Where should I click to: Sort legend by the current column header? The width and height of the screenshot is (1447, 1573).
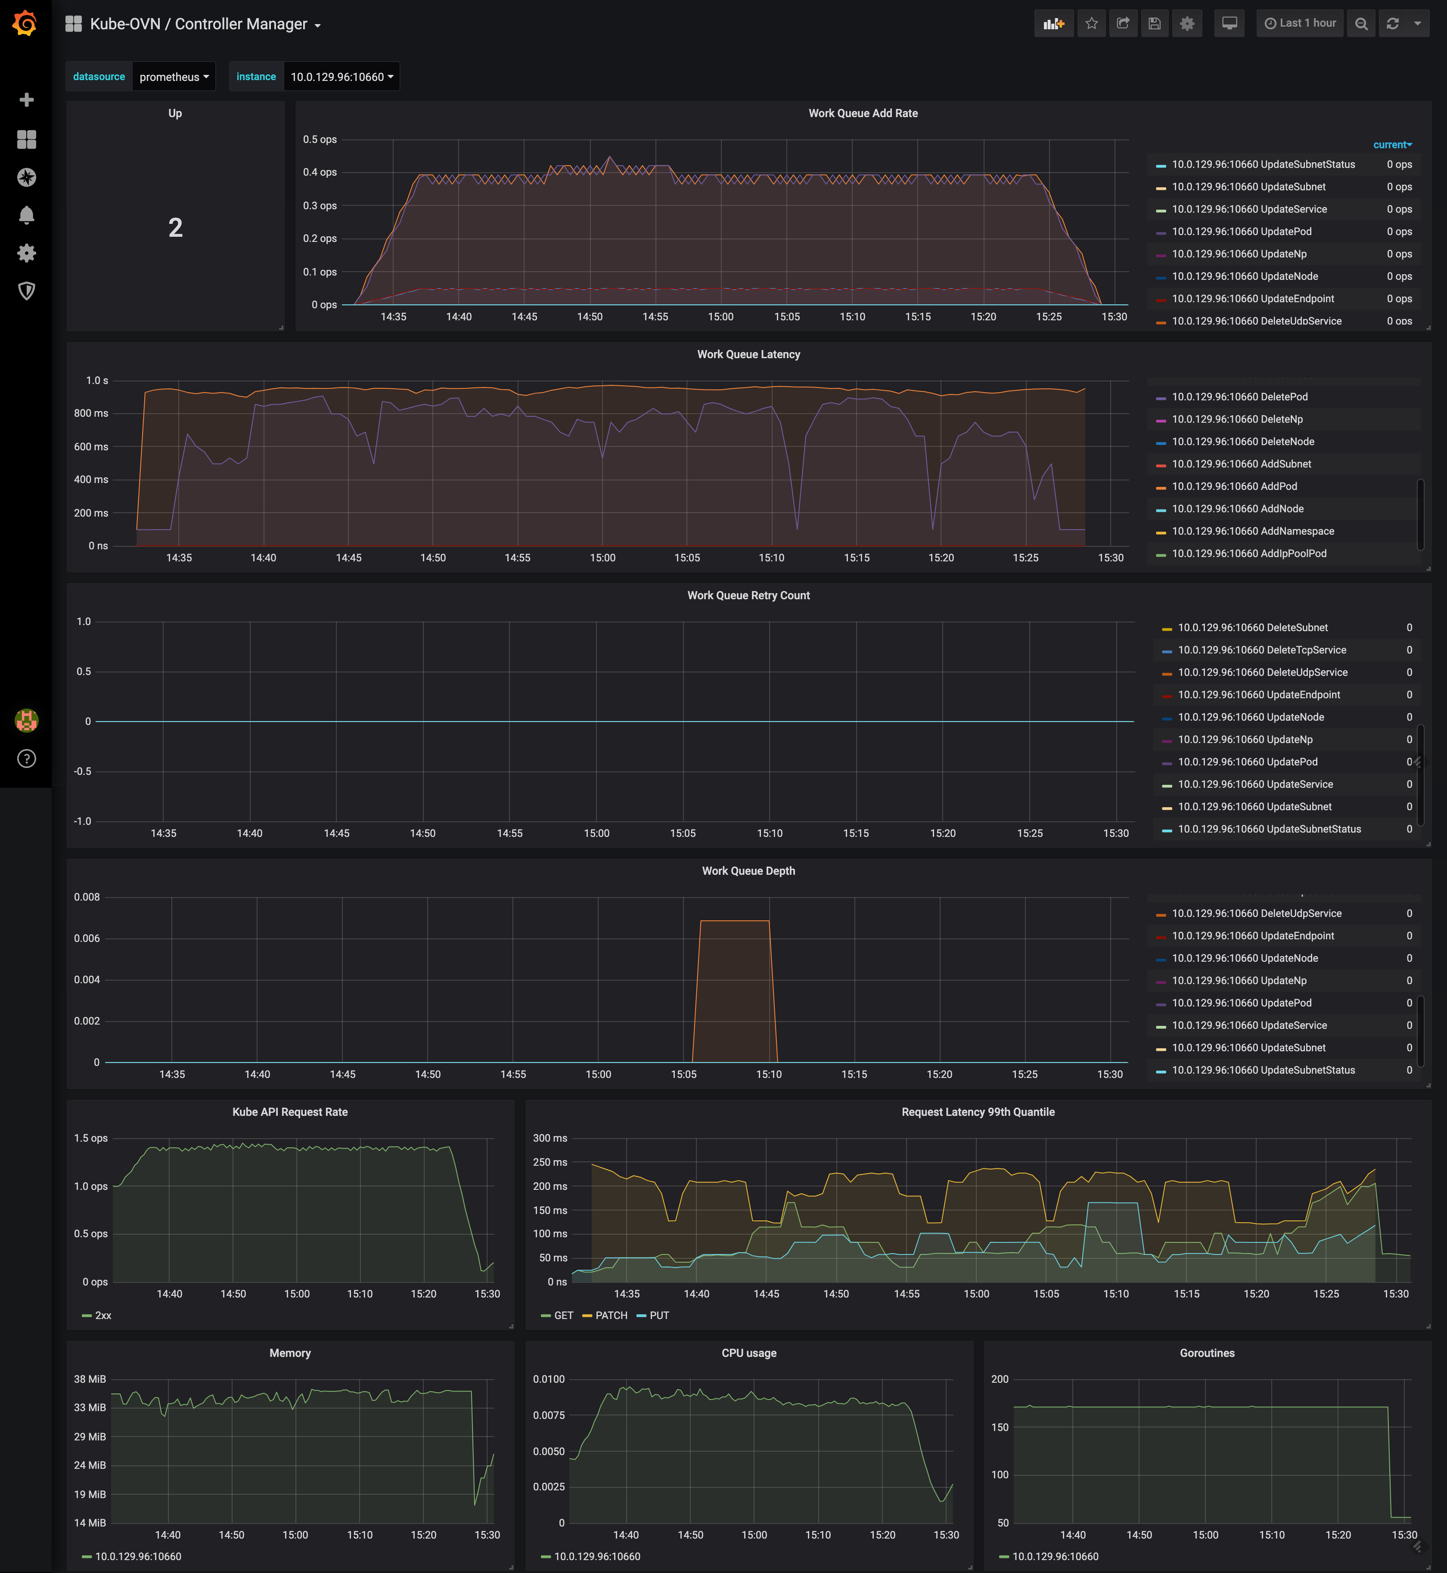(x=1391, y=145)
